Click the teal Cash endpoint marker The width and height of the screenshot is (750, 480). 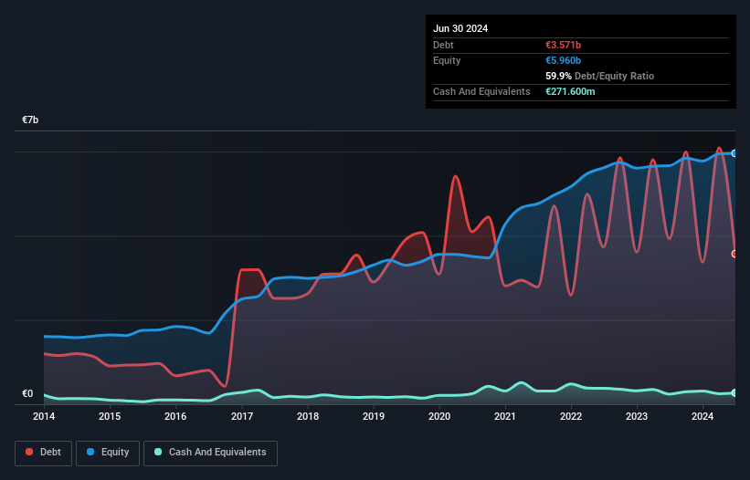pyautogui.click(x=734, y=392)
